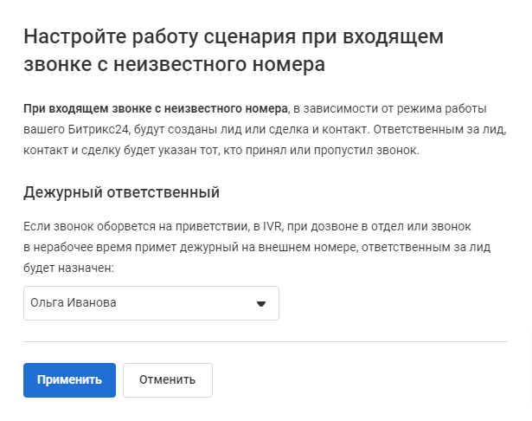Select the Ольга Иванова name text in the combo box
The height and width of the screenshot is (421, 532).
click(x=74, y=302)
